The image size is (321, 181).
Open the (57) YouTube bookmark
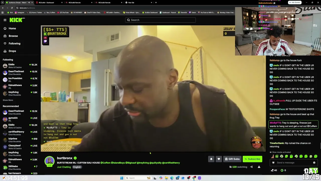(63, 12)
